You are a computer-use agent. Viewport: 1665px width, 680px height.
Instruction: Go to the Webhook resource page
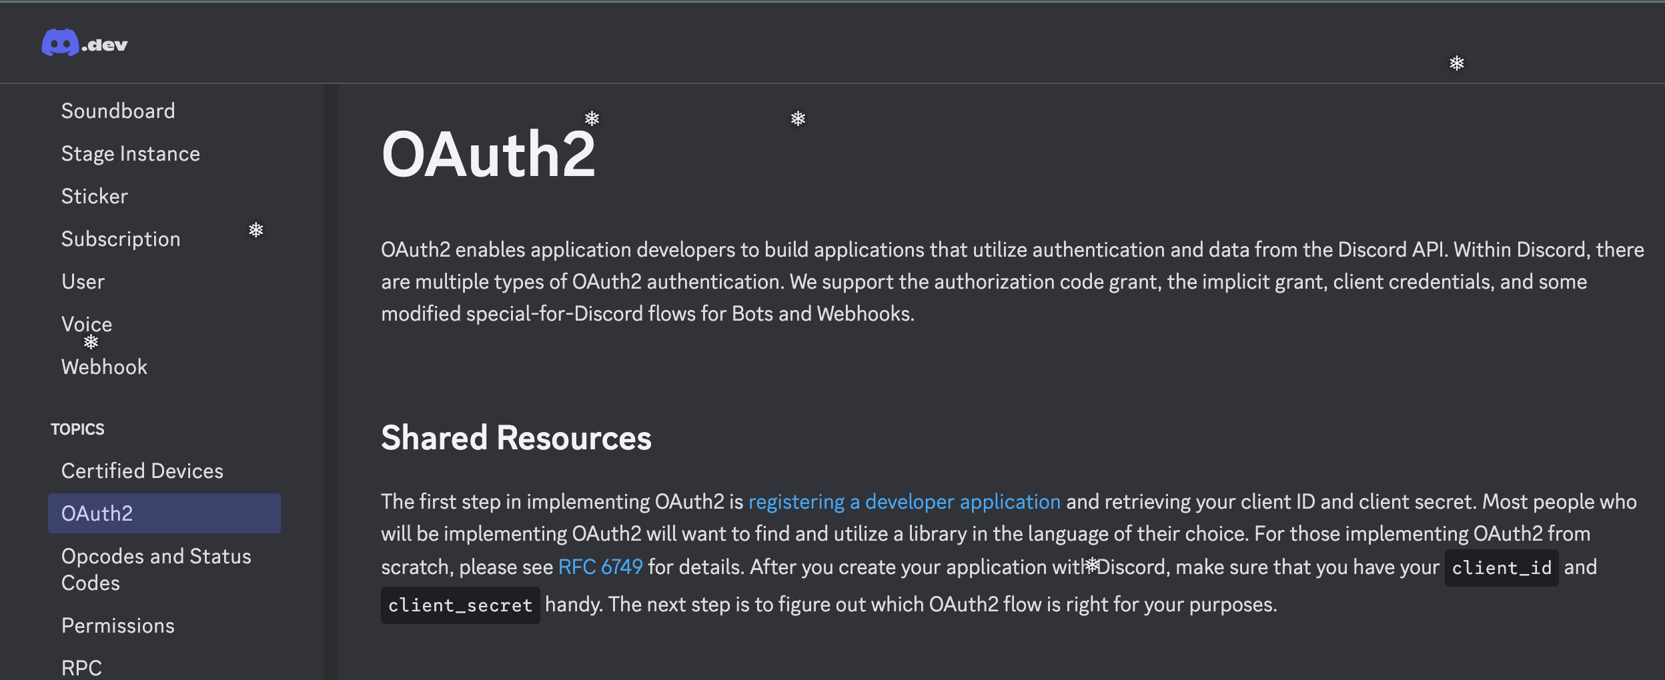tap(104, 367)
